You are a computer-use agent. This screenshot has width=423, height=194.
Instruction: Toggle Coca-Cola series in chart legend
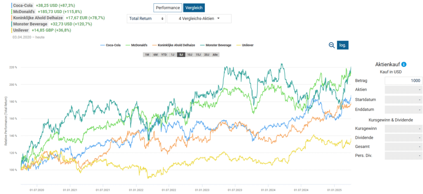click(110, 45)
